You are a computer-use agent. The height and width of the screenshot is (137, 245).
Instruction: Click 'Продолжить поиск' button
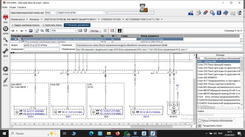coord(212,126)
